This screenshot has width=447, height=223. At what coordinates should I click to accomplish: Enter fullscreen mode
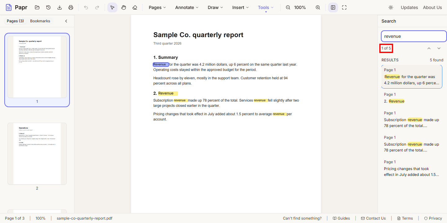pyautogui.click(x=344, y=7)
